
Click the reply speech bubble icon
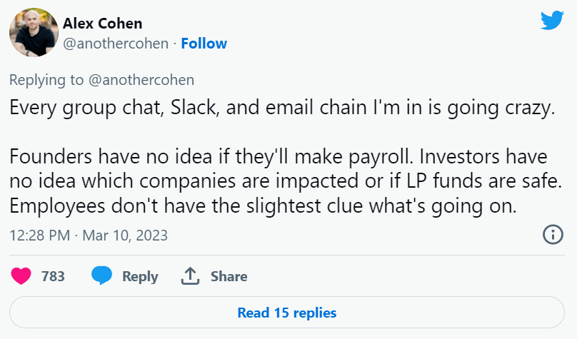coord(104,276)
